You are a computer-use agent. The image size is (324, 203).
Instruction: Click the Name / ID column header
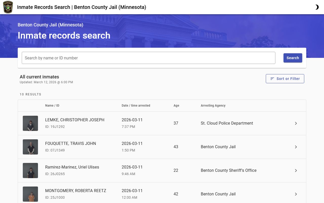point(52,106)
